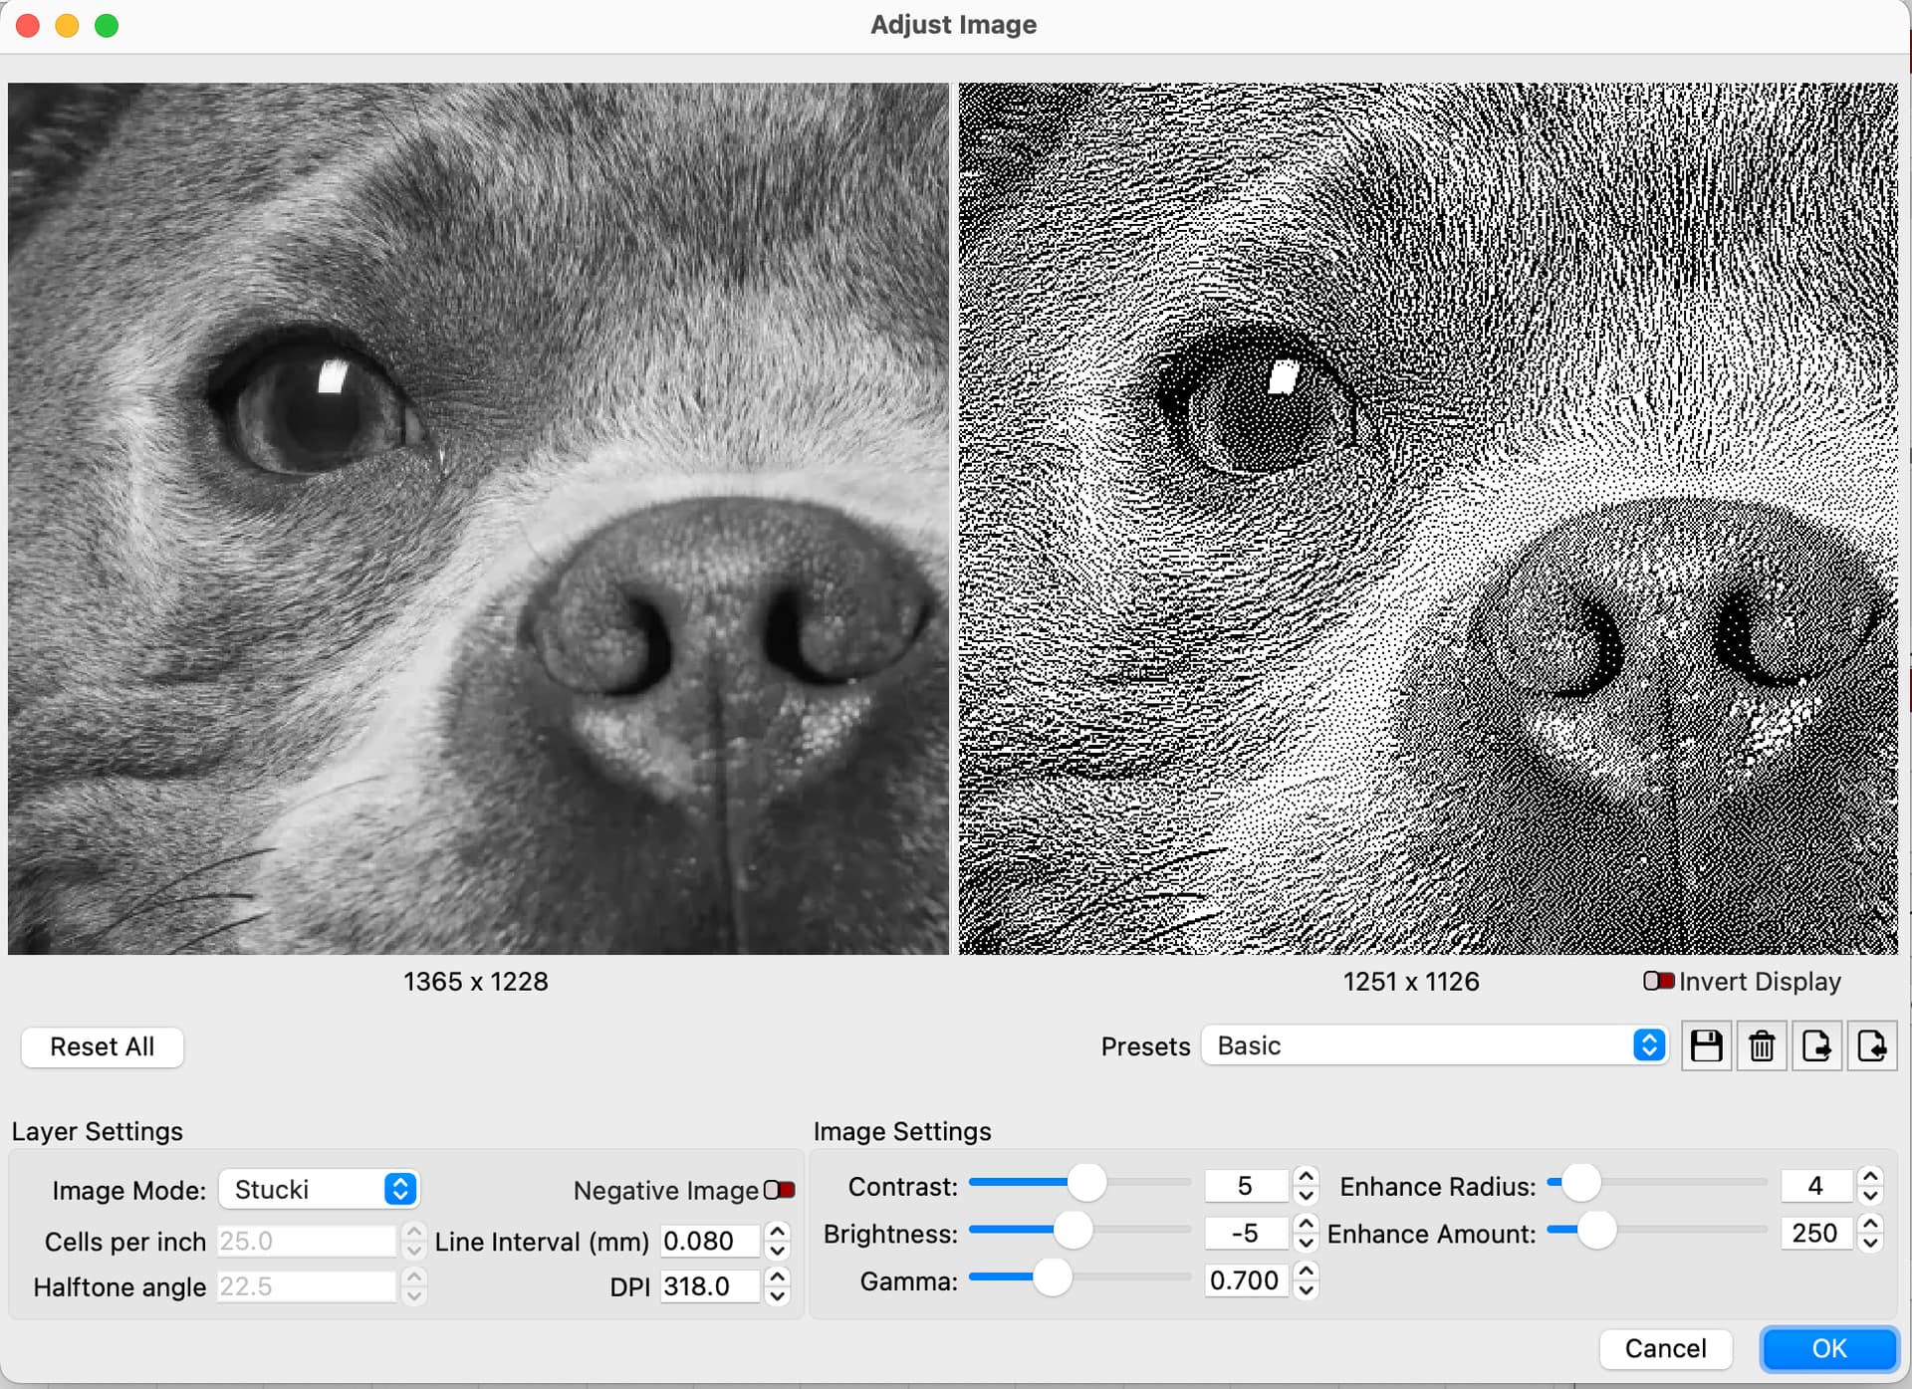Click the Reset All button
The height and width of the screenshot is (1389, 1912).
[102, 1046]
